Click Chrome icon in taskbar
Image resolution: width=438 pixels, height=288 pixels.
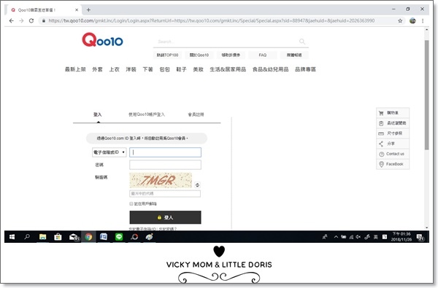coord(88,237)
